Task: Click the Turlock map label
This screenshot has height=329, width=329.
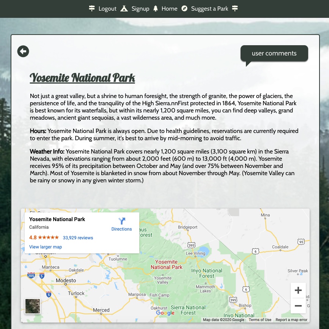Action: [76, 293]
